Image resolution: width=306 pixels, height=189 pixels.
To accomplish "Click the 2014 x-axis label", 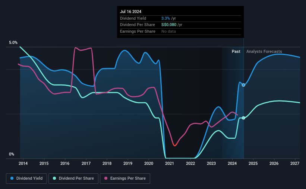I will [x=23, y=163].
